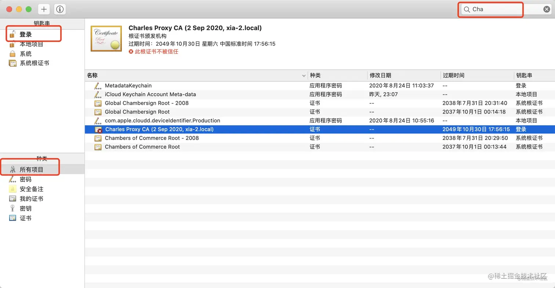Sort by 名称 column header
This screenshot has width=555, height=288.
coord(197,75)
